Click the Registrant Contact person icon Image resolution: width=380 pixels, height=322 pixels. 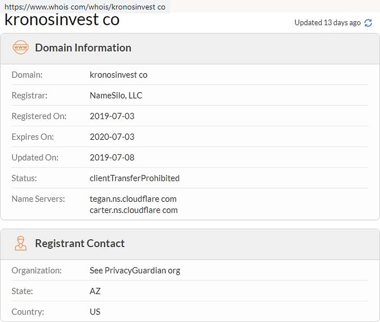(x=21, y=243)
